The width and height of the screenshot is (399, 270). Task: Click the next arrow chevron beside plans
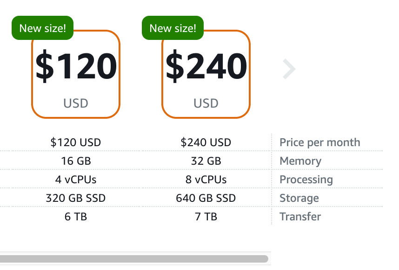[289, 70]
